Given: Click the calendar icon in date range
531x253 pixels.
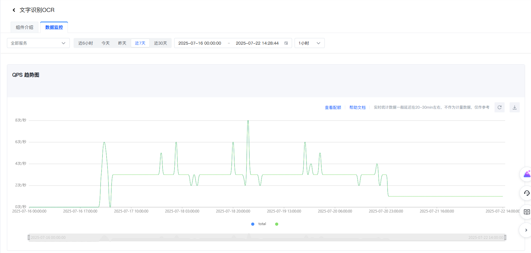Looking at the screenshot, I should point(286,43).
